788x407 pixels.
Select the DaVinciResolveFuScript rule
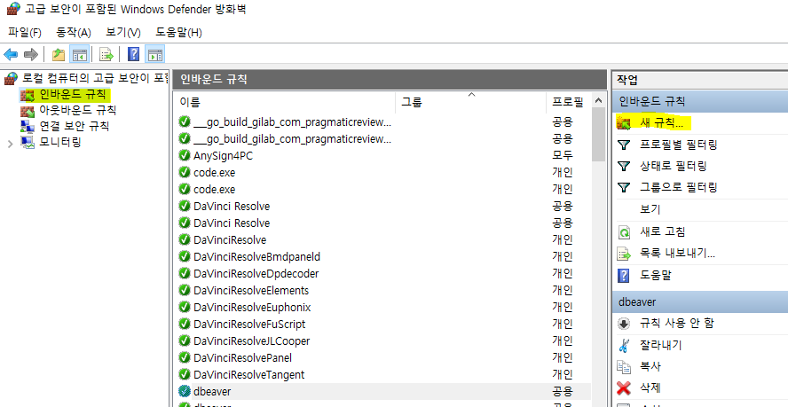pos(249,325)
